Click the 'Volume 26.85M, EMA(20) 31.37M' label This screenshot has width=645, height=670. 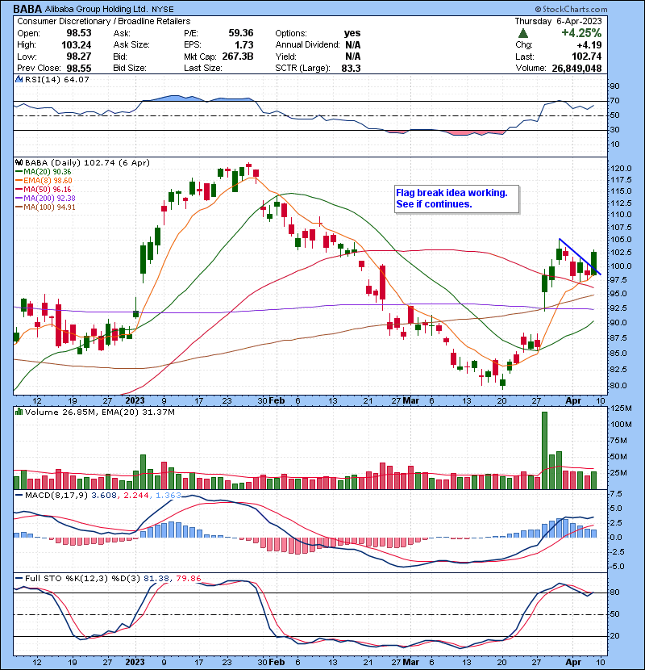100,412
